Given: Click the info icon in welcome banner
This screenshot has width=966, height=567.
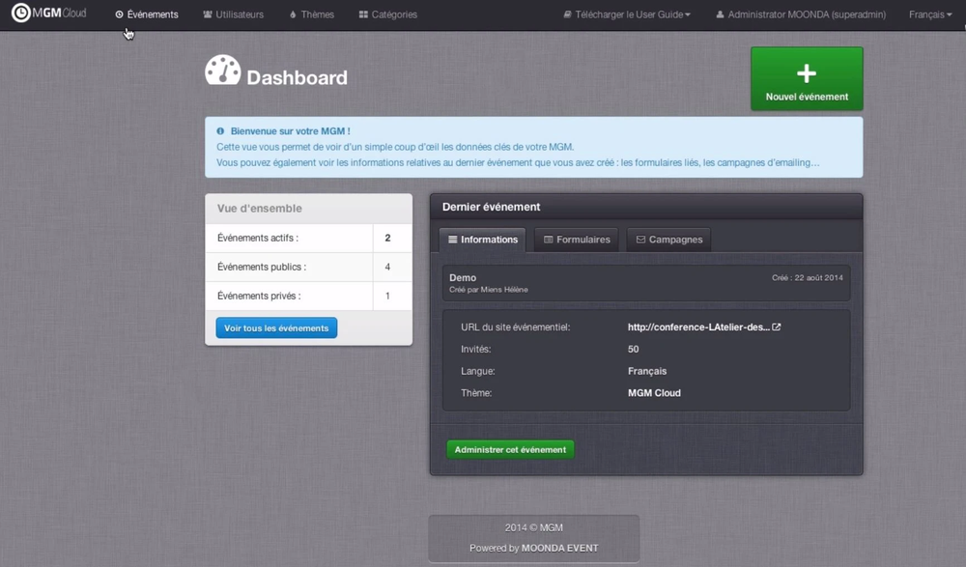Looking at the screenshot, I should click(220, 131).
